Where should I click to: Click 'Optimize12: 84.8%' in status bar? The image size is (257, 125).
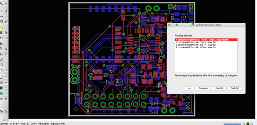10,124
